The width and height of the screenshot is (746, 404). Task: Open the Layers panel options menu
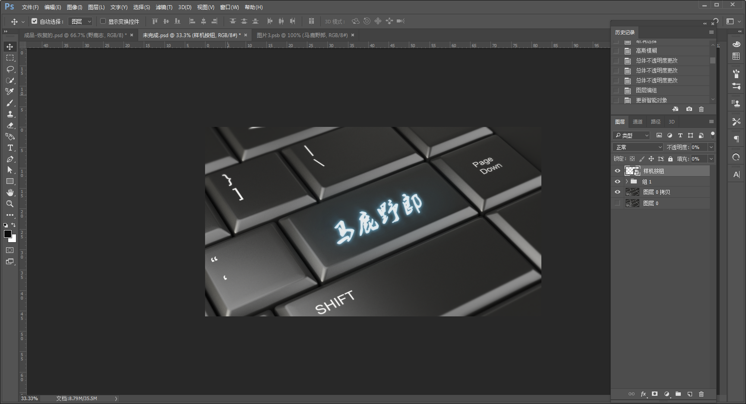(x=711, y=122)
